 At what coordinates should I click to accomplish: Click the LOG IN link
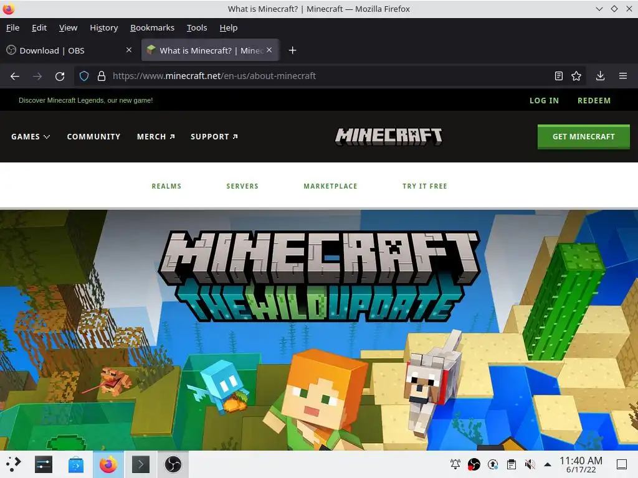pyautogui.click(x=544, y=100)
